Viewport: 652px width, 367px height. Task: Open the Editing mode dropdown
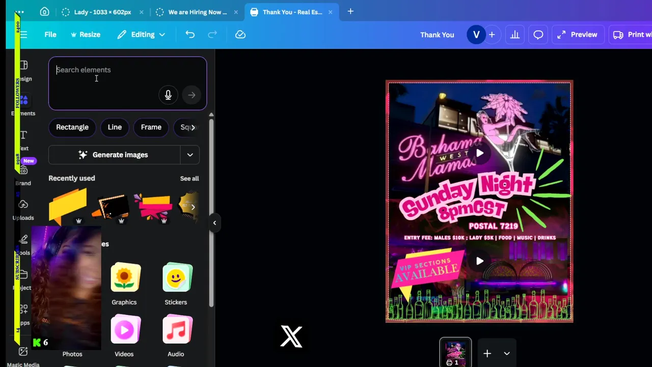point(141,35)
